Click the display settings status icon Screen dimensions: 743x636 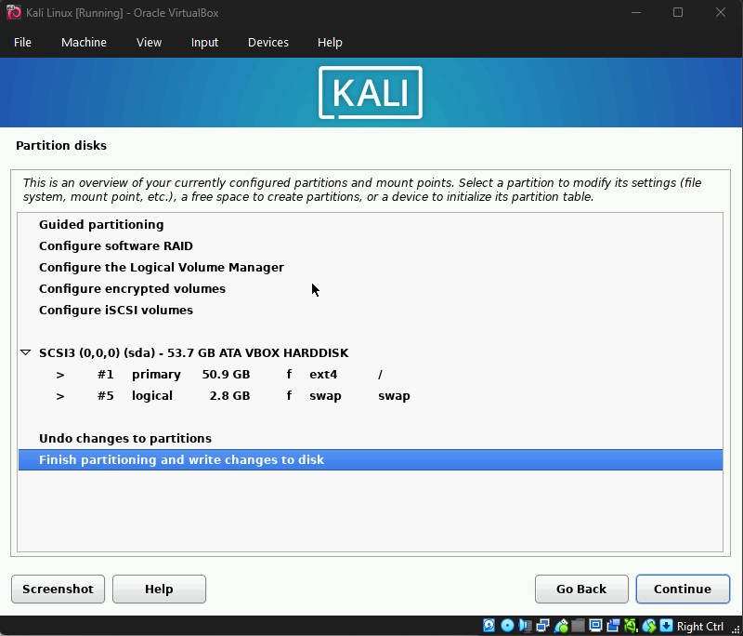point(595,626)
